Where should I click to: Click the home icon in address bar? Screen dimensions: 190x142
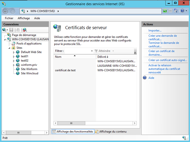(176, 11)
